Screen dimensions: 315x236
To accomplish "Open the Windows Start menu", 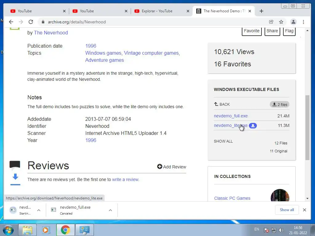I will pyautogui.click(x=8, y=230).
